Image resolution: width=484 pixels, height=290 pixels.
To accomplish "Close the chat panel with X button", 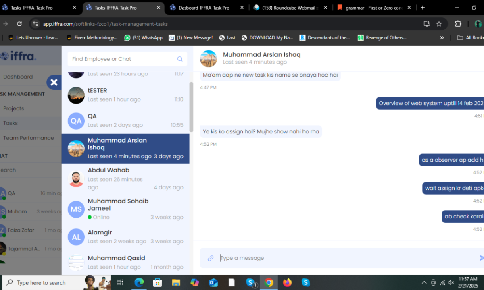I will [54, 83].
